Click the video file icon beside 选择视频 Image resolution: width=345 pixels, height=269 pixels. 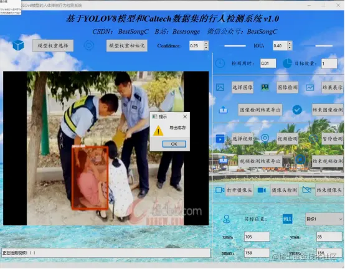220,139
